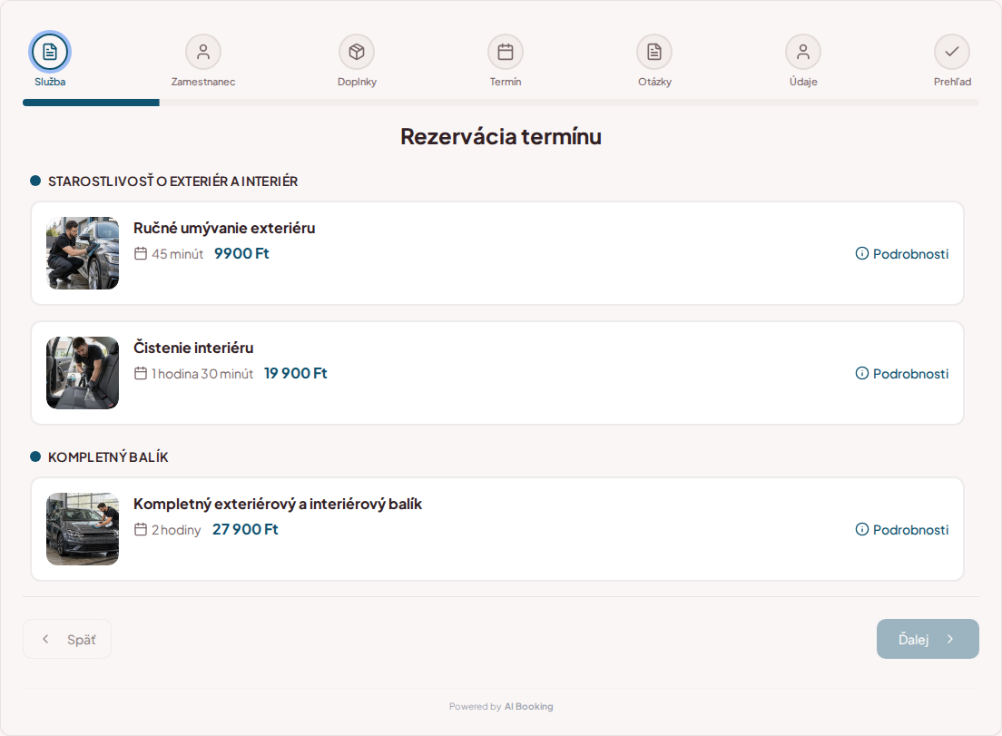This screenshot has height=736, width=1002.
Task: Click calendar icon beside 45 minút
Action: 141,253
